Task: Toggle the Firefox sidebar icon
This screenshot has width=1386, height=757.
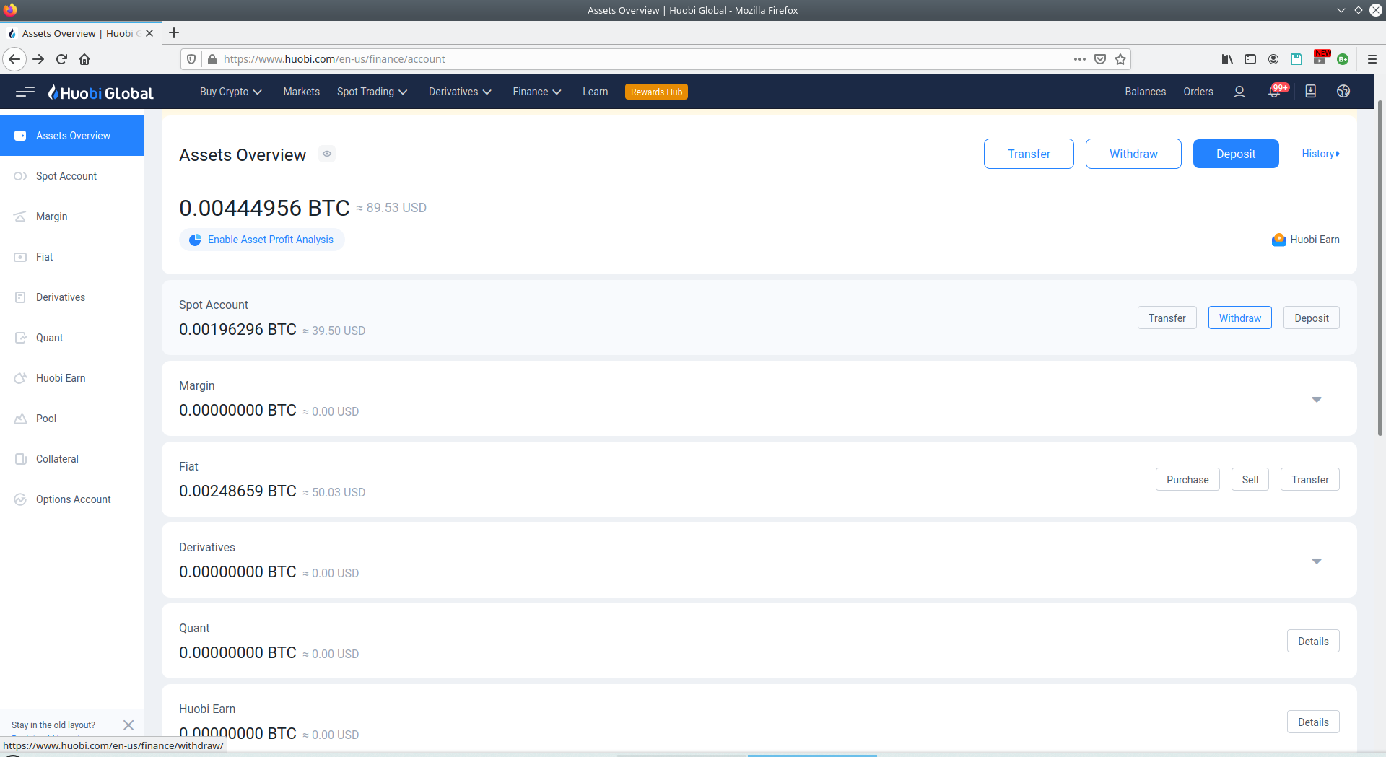Action: pos(1250,59)
